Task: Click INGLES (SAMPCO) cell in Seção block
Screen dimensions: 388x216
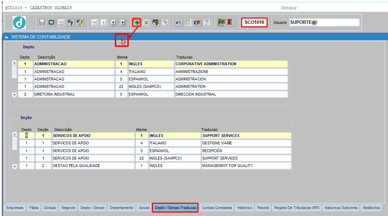Action: (175, 158)
